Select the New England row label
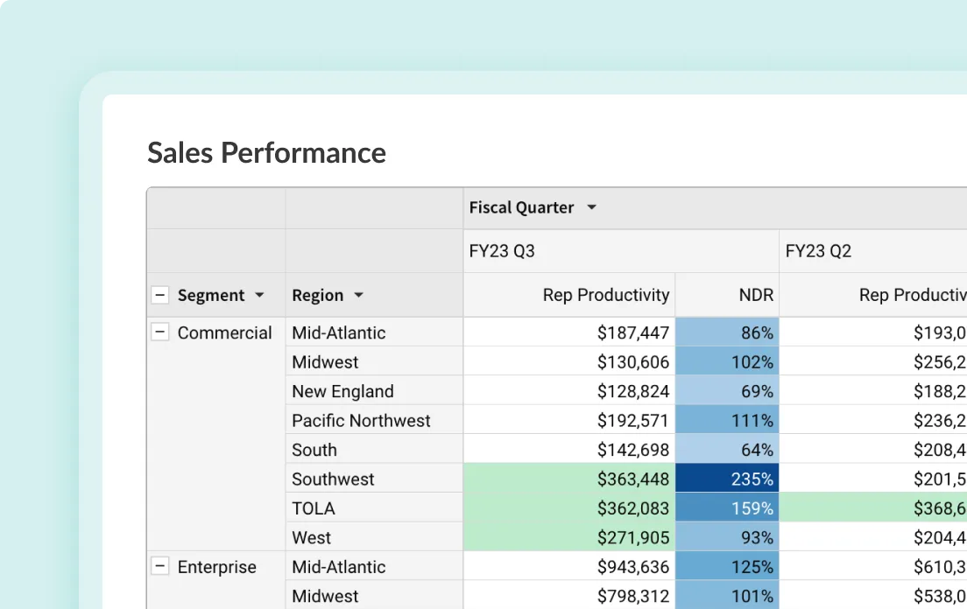The image size is (967, 609). pos(342,391)
